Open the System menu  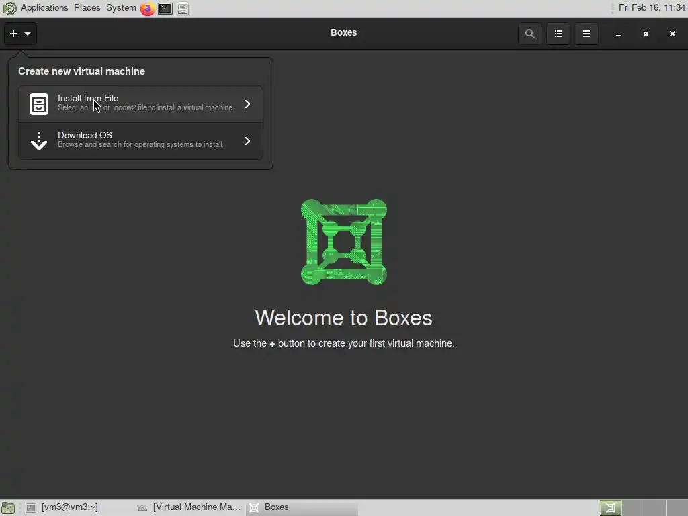coord(121,8)
